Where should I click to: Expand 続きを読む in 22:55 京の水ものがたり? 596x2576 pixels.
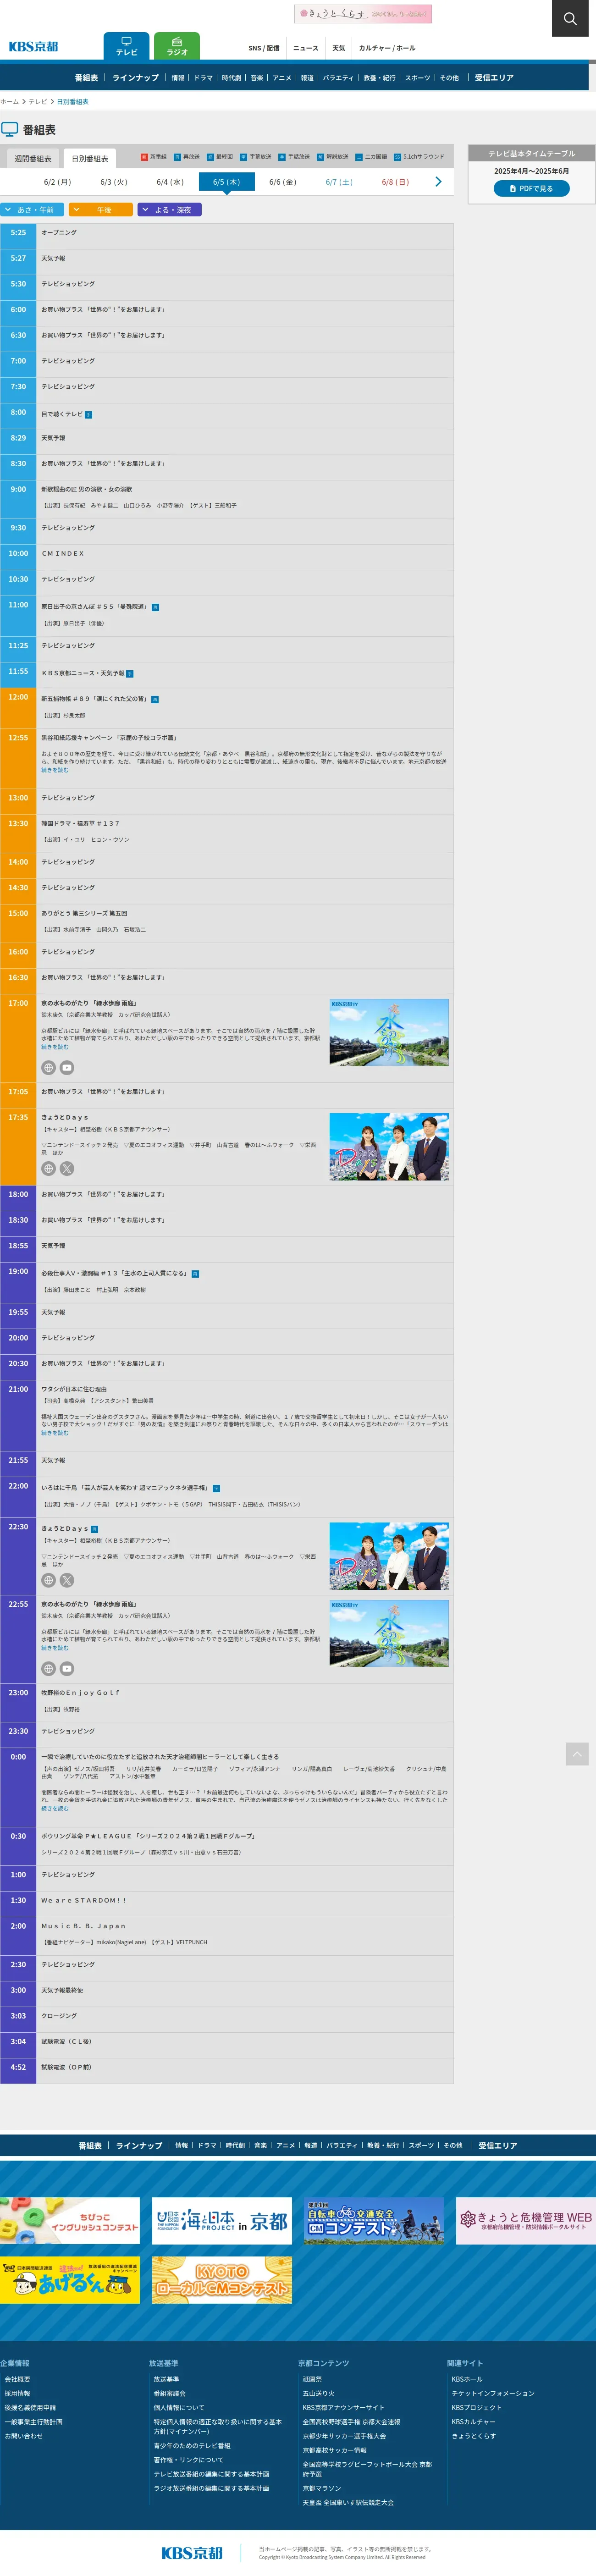click(x=55, y=1648)
